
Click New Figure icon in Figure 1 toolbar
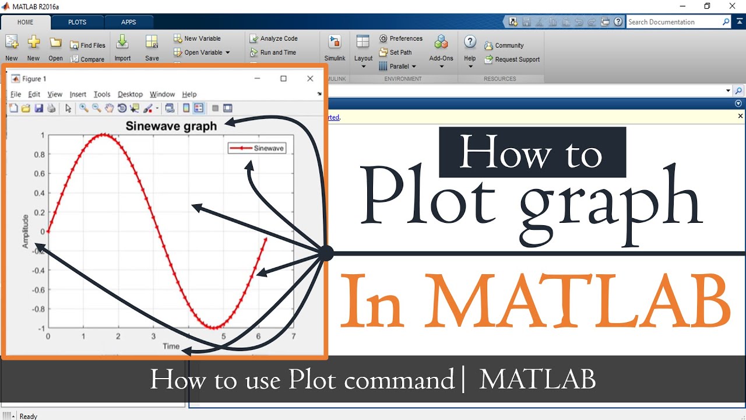(13, 108)
